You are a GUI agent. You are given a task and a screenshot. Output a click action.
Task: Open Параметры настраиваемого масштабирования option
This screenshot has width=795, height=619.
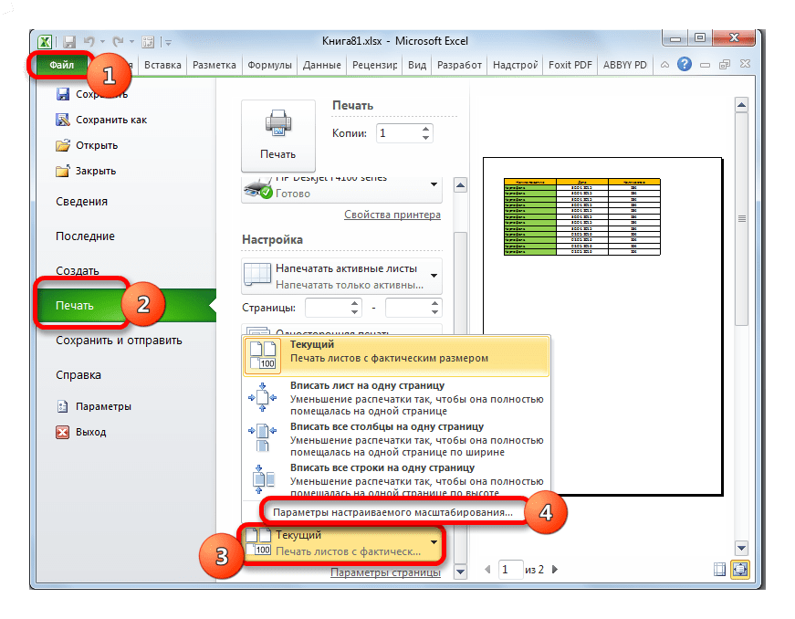coord(392,512)
